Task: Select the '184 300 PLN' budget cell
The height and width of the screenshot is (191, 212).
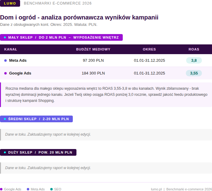Action: coord(93,73)
